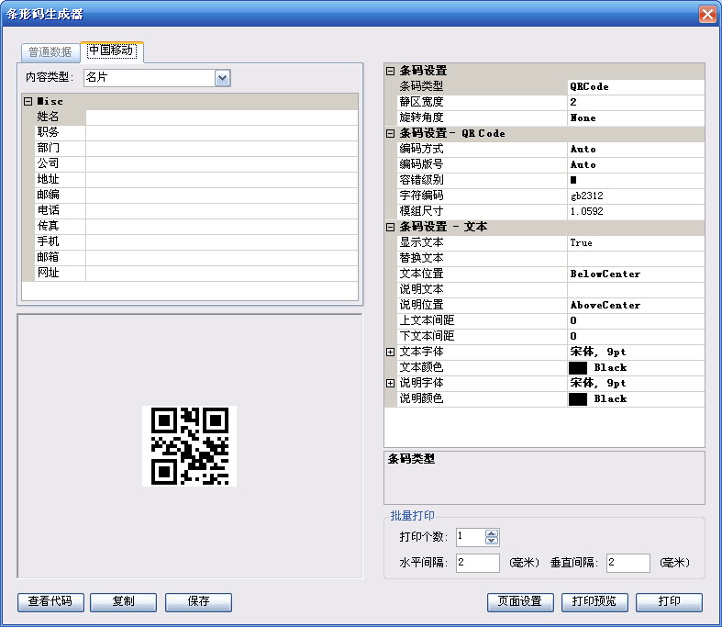This screenshot has width=722, height=627.
Task: Open 页面设置 page setup
Action: click(x=520, y=602)
